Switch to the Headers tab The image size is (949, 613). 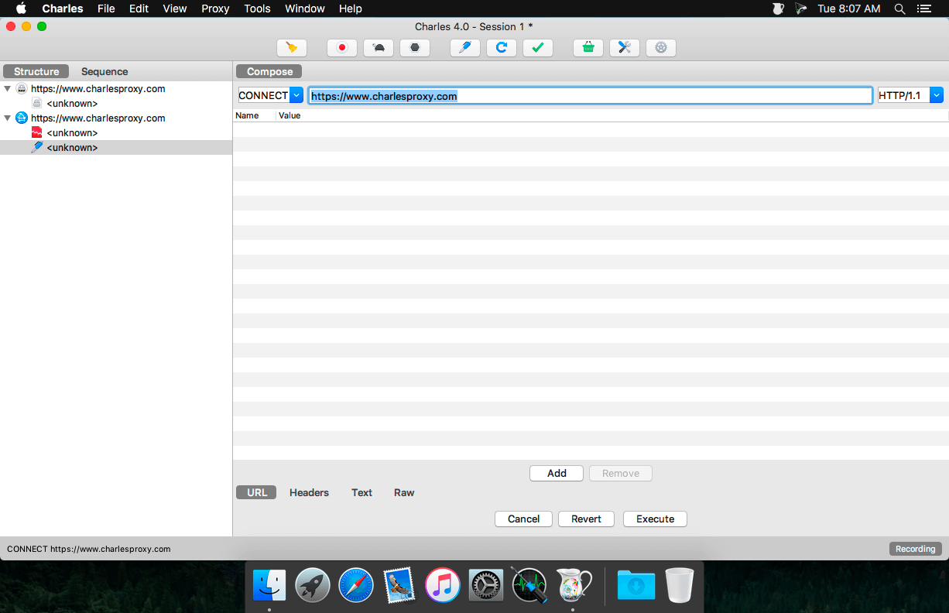click(309, 492)
